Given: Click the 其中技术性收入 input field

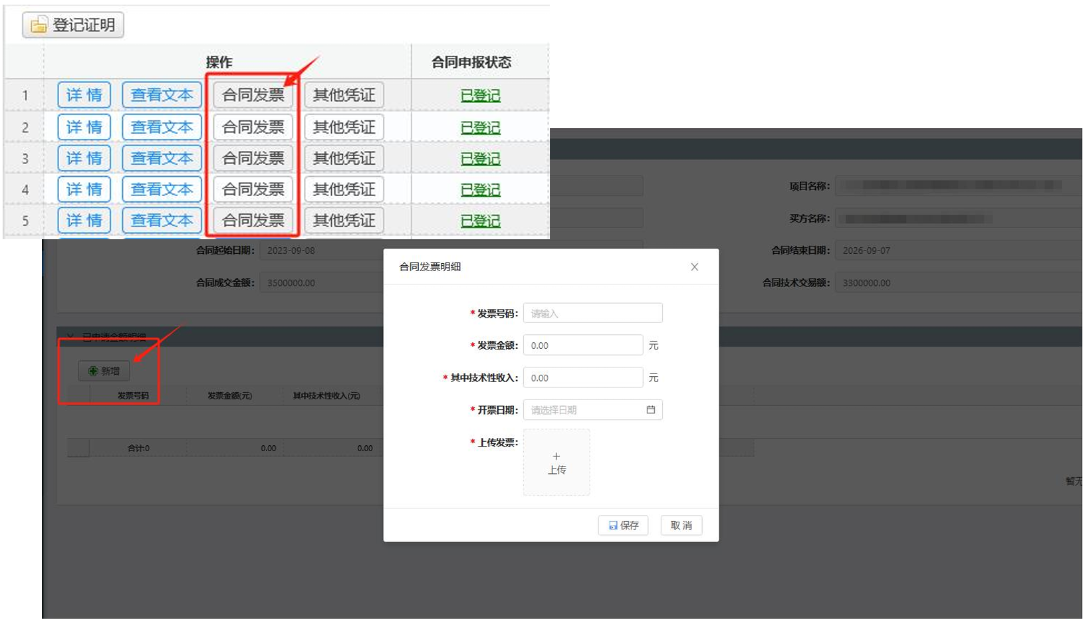Looking at the screenshot, I should (x=582, y=378).
